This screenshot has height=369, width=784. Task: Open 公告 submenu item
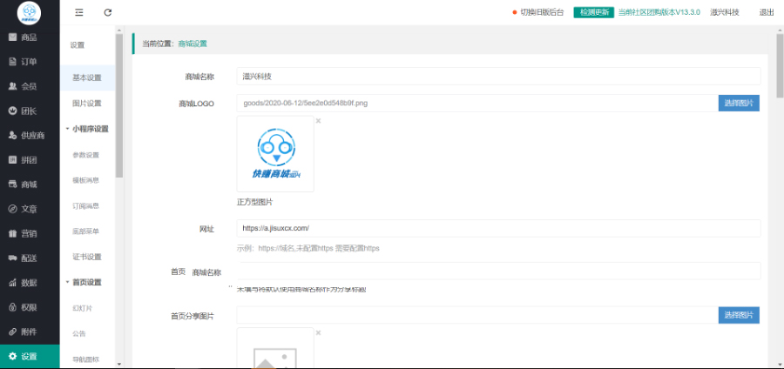[x=79, y=333]
